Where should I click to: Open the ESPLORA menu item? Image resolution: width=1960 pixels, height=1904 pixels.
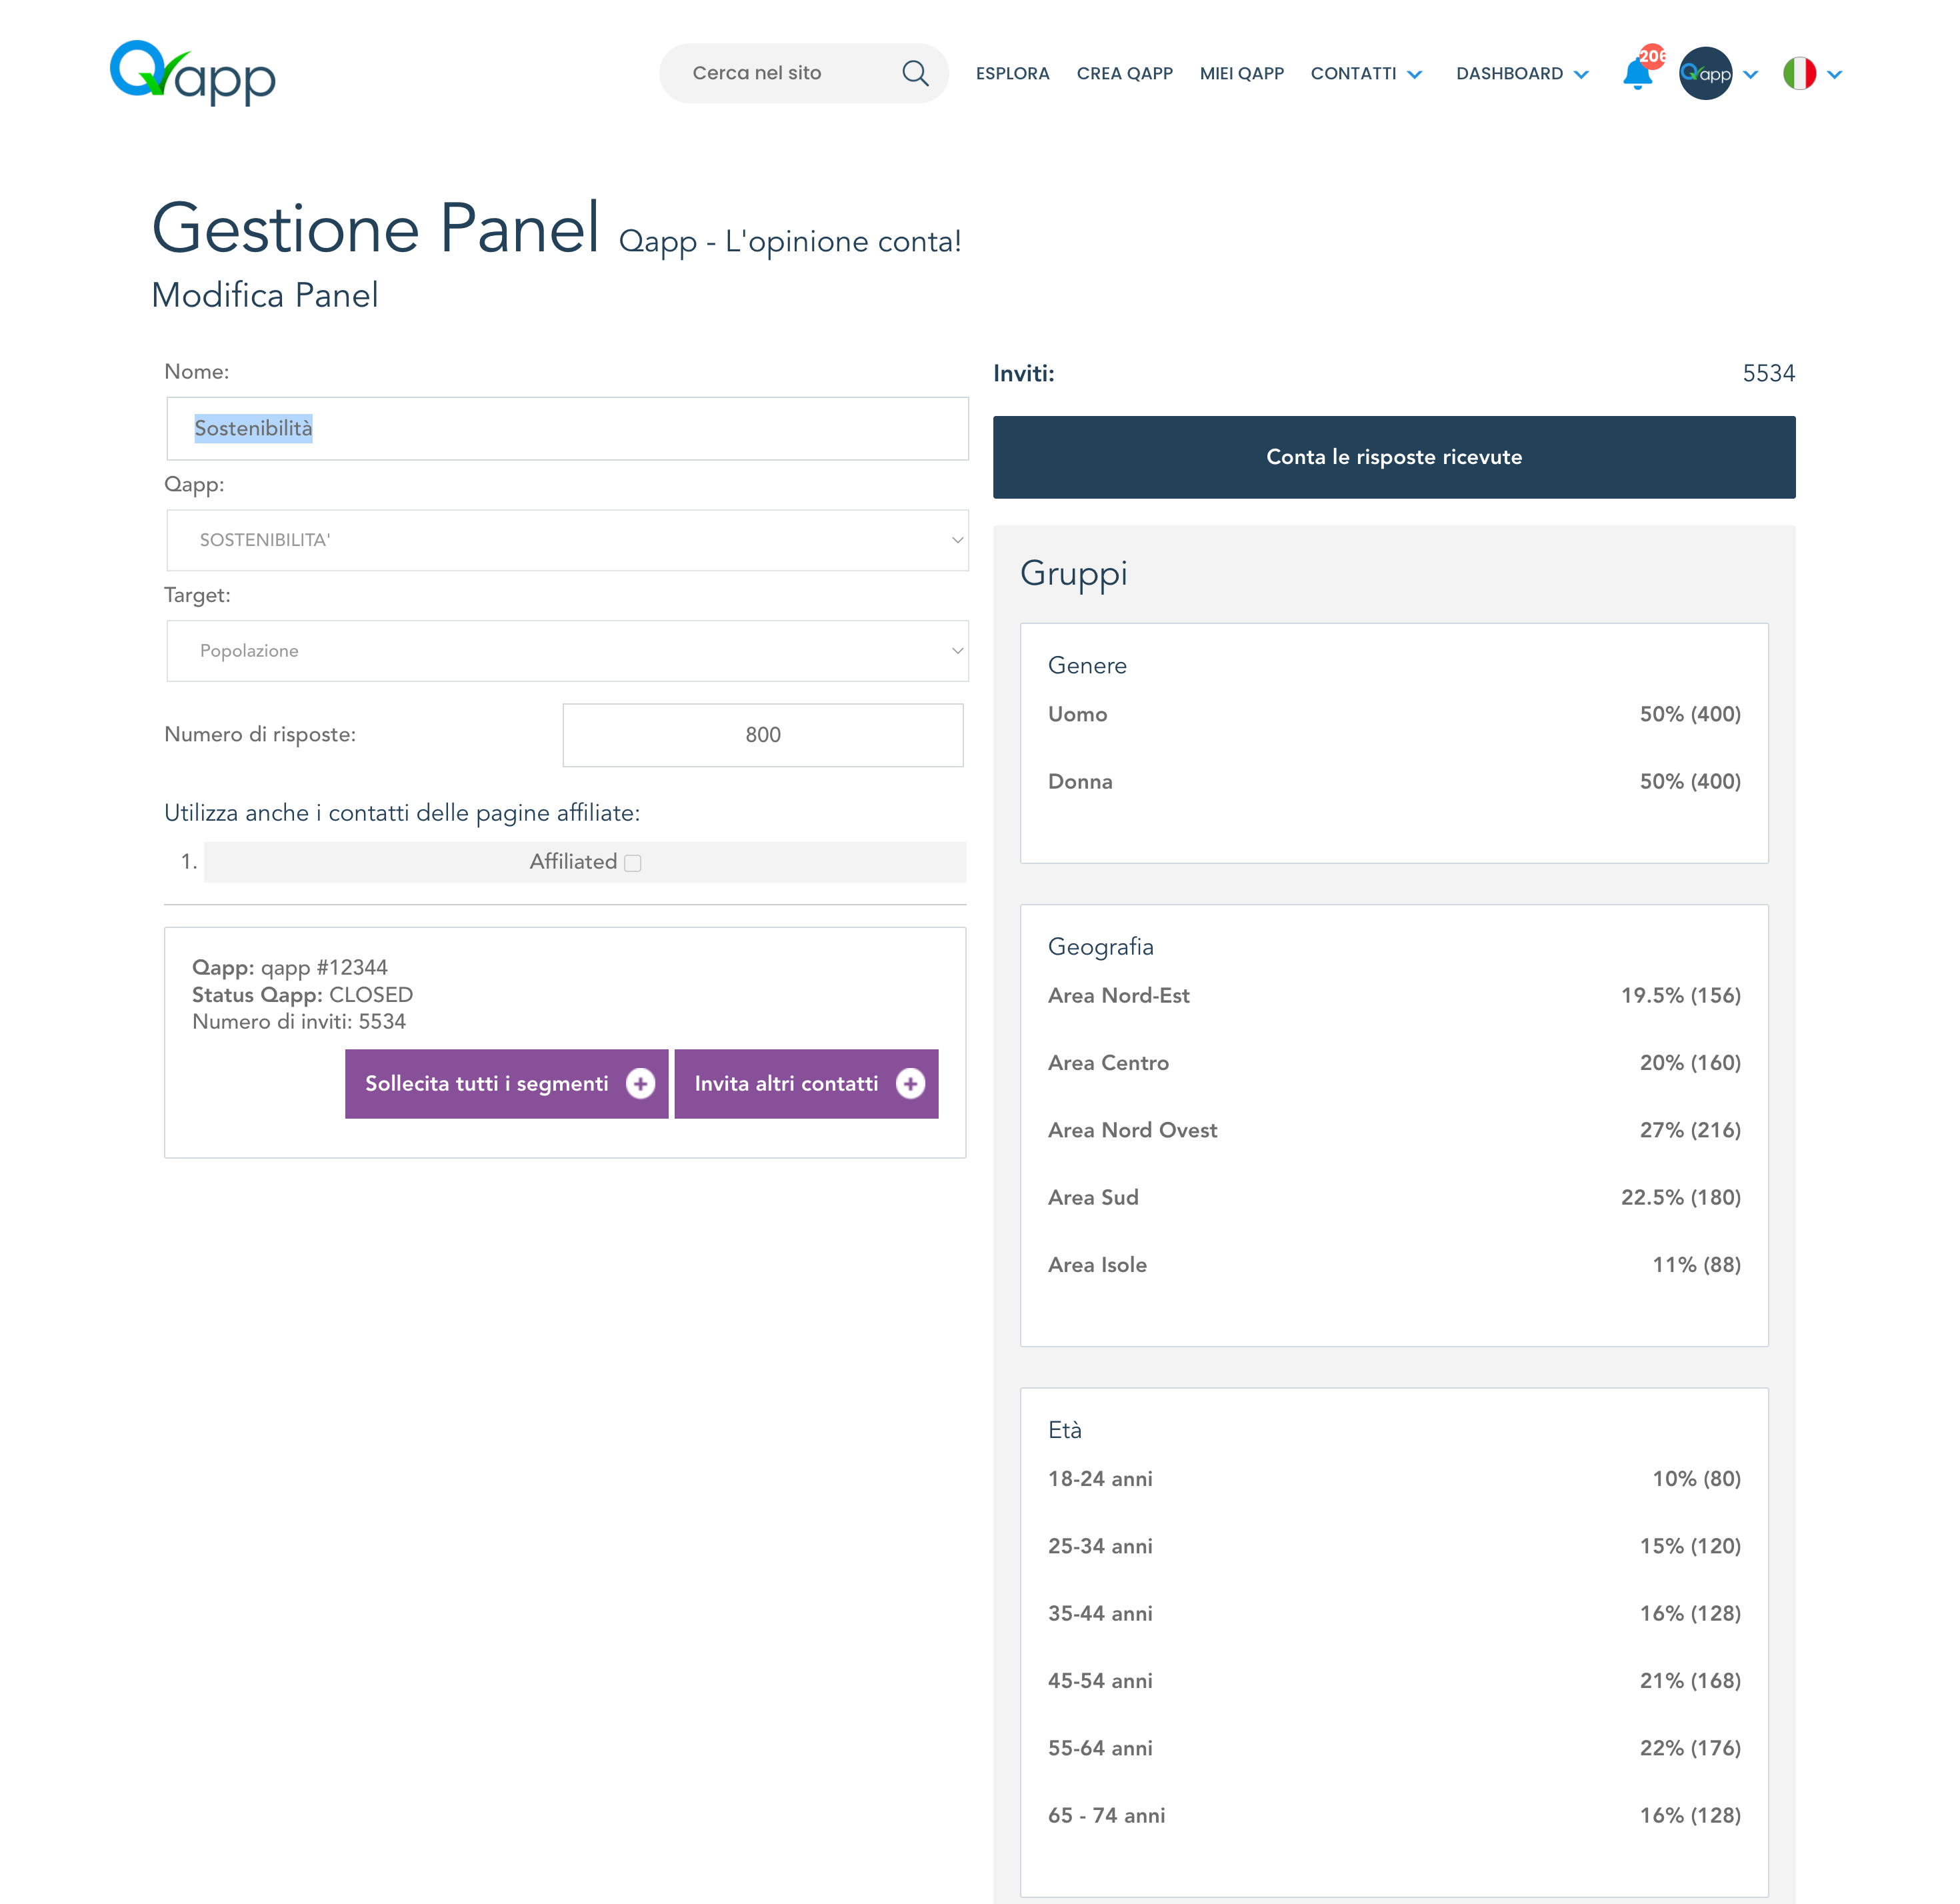1012,74
